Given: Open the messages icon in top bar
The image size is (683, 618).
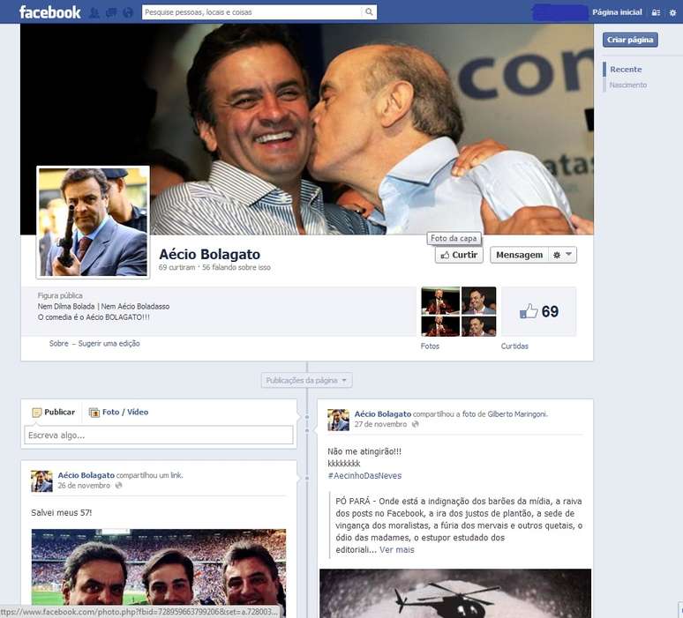Looking at the screenshot, I should pyautogui.click(x=111, y=12).
